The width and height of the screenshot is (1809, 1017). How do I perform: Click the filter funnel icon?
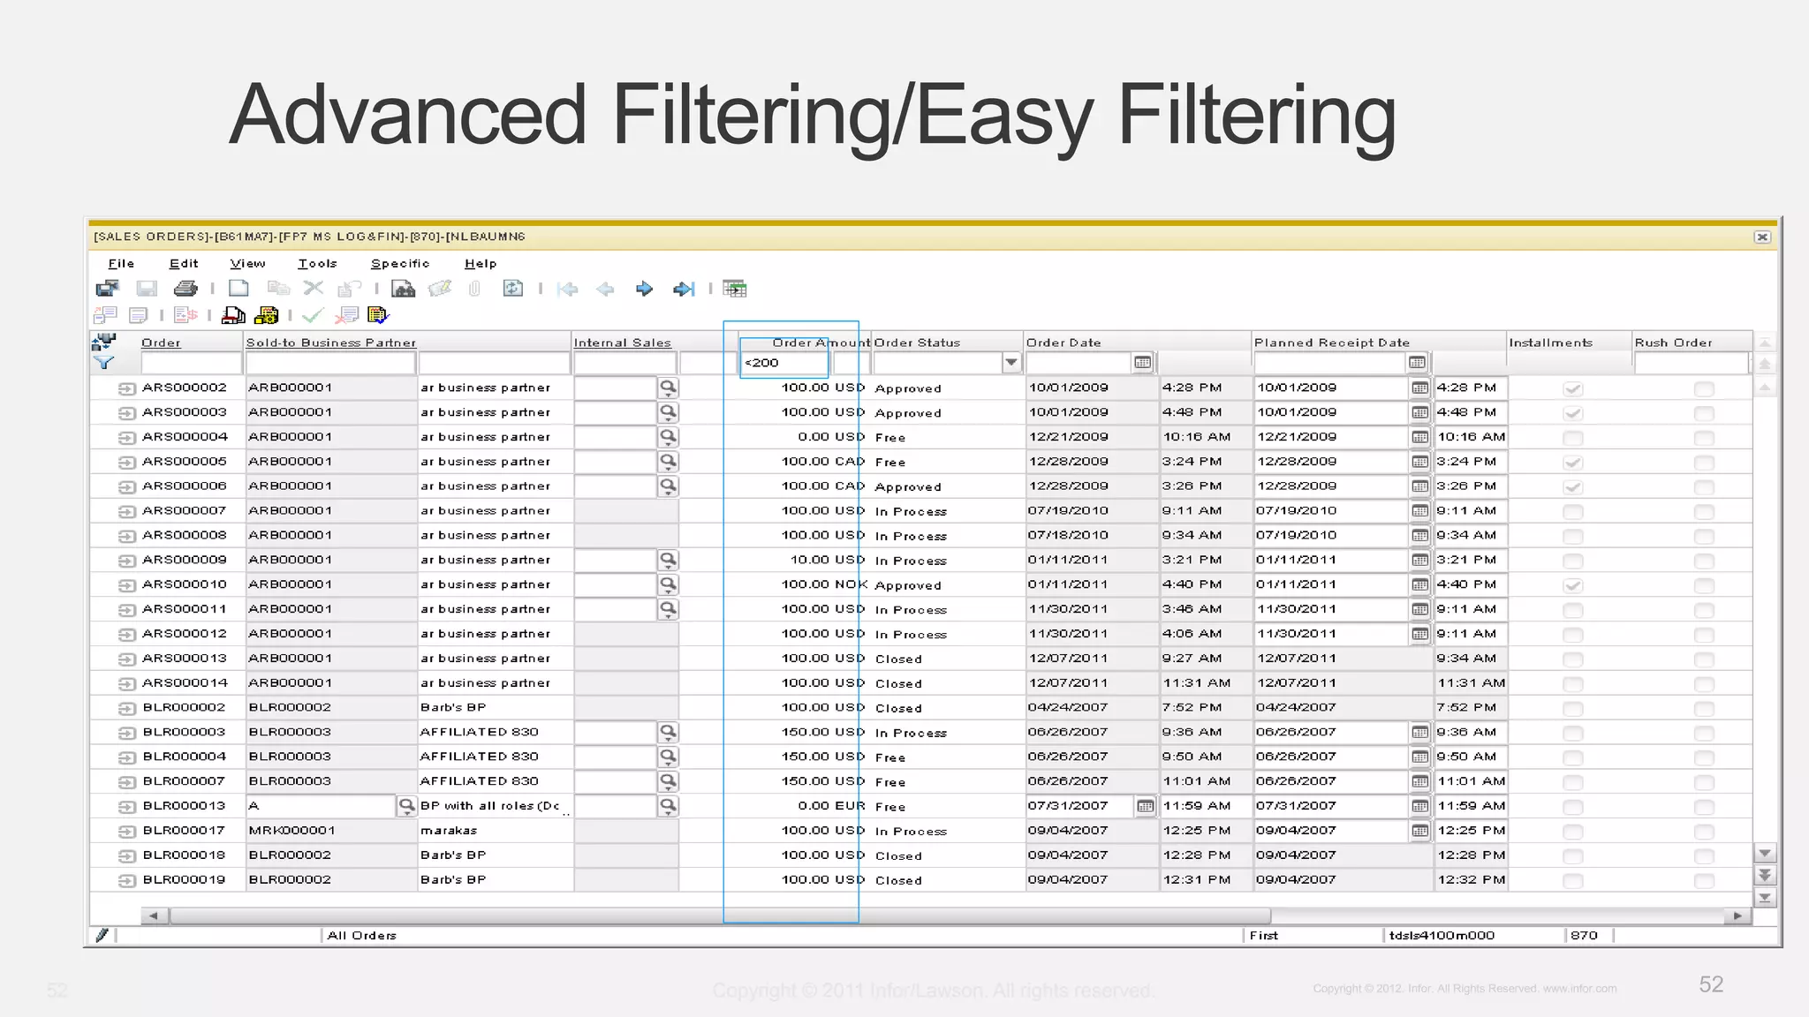[104, 363]
